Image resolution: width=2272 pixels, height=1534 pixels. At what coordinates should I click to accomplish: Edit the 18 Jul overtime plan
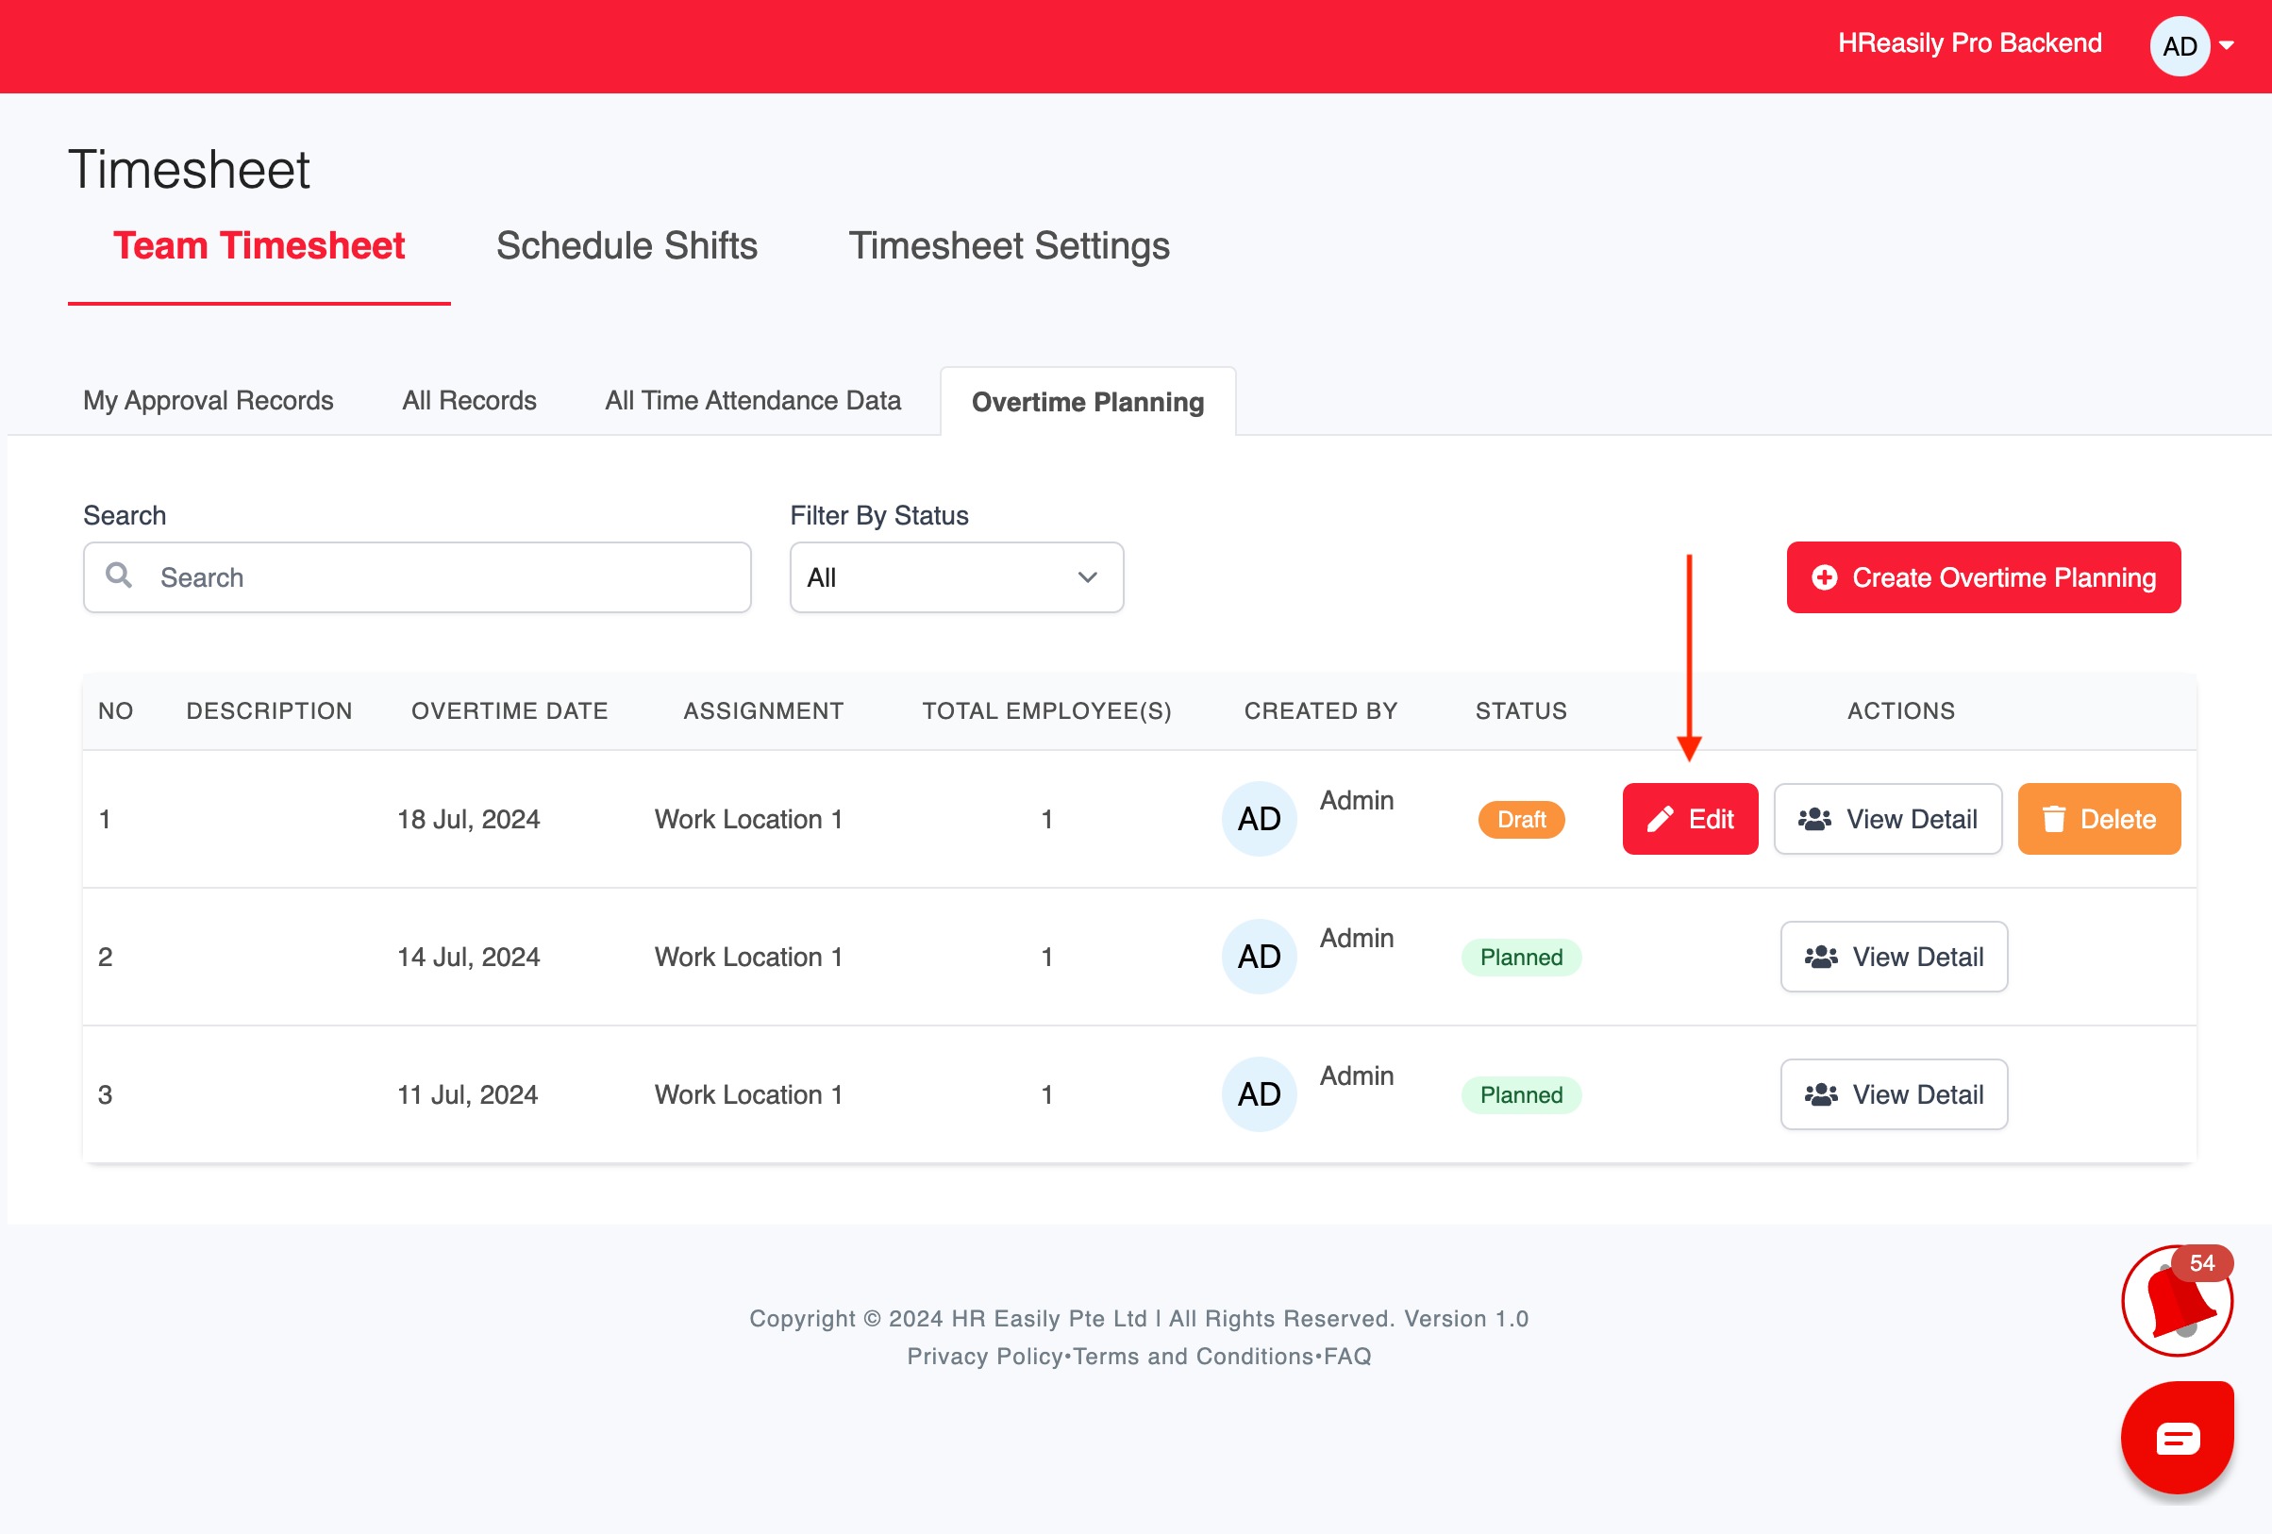point(1689,819)
